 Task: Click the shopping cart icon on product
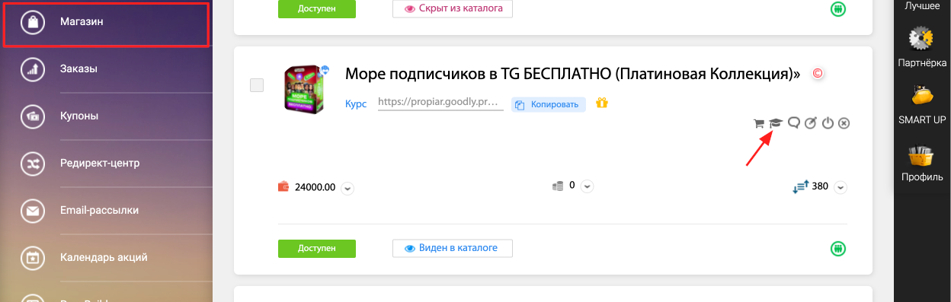click(759, 123)
